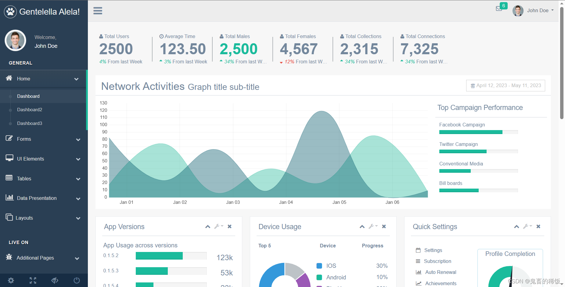Click the Achievements line chart icon
565x287 pixels.
click(x=419, y=283)
